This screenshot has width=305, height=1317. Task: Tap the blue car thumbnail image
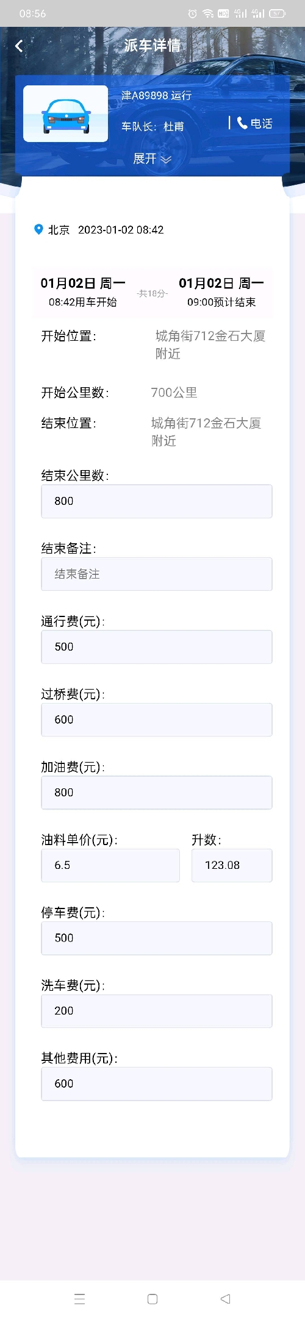[66, 114]
